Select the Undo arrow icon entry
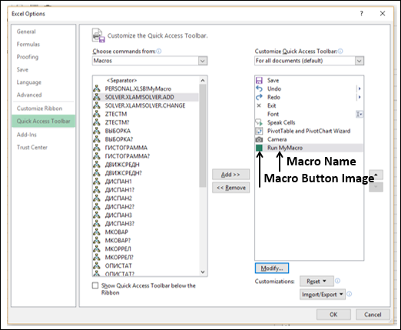401x330 pixels. pyautogui.click(x=259, y=88)
